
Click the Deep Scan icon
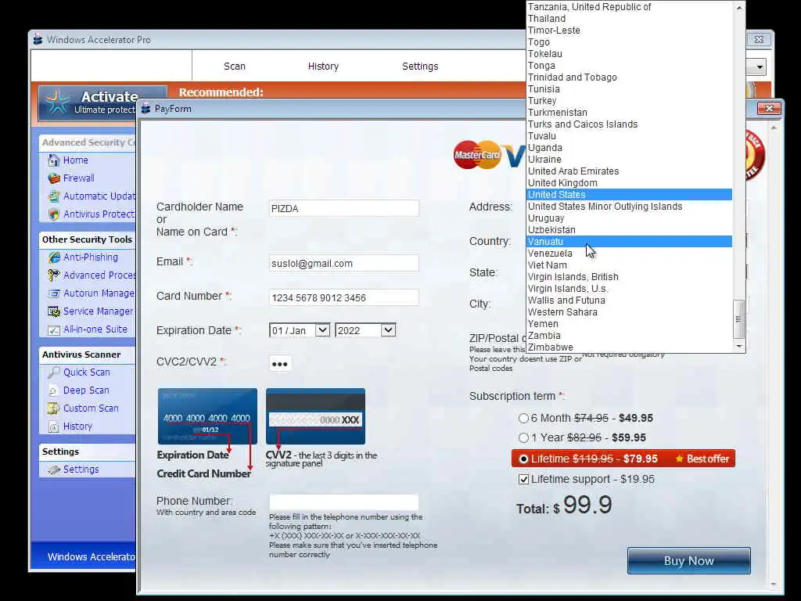[x=54, y=390]
